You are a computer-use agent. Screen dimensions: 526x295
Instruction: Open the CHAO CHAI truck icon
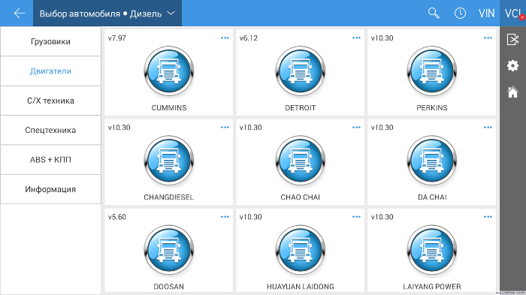click(x=301, y=161)
